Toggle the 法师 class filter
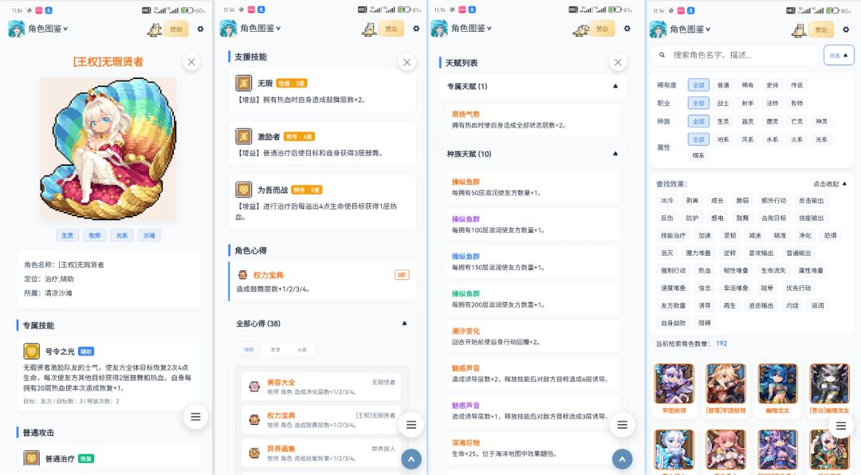The width and height of the screenshot is (861, 475). click(x=772, y=104)
